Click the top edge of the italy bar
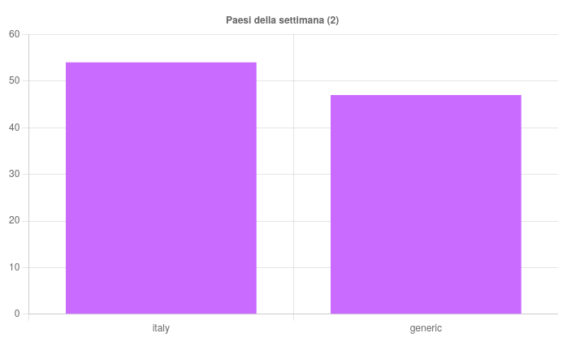The height and width of the screenshot is (342, 563). coord(161,63)
